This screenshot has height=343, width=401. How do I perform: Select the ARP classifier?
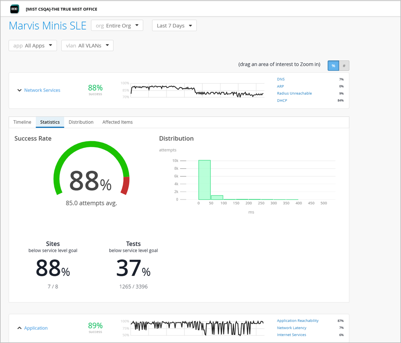click(280, 86)
